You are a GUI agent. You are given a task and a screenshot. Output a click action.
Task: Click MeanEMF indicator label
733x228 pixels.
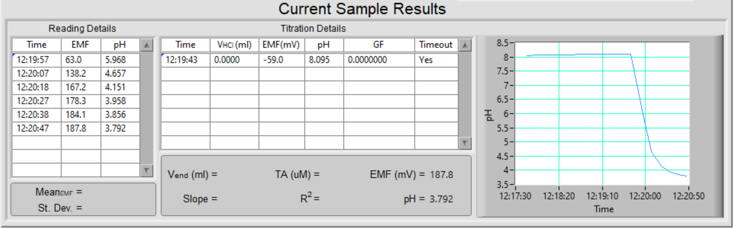pos(59,192)
